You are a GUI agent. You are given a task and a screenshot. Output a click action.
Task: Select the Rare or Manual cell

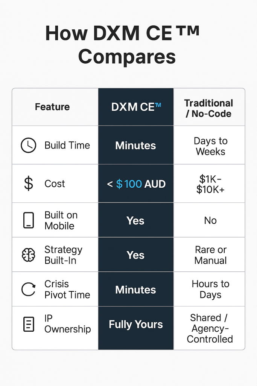[211, 255]
